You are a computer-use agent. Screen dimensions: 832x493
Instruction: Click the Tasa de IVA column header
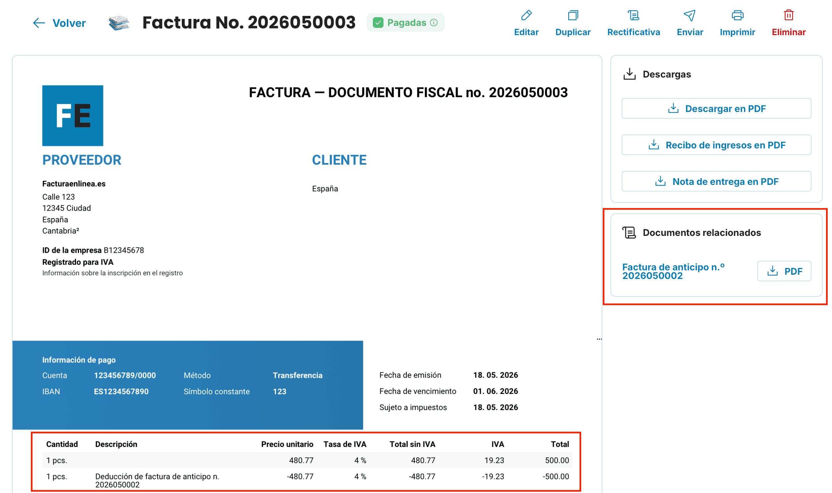(345, 445)
